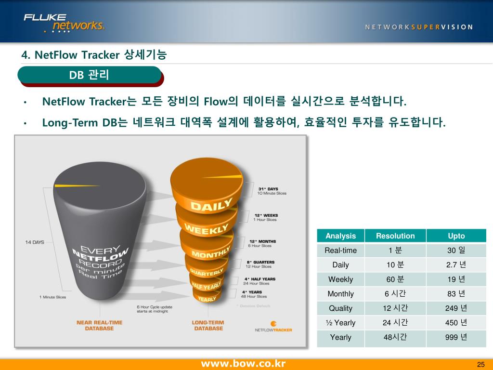The image size is (493, 370).
Task: Select the Long-Term DB bullet line
Action: point(244,122)
